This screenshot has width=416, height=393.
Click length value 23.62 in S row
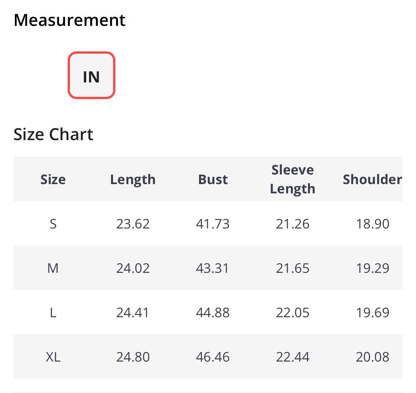pos(133,224)
